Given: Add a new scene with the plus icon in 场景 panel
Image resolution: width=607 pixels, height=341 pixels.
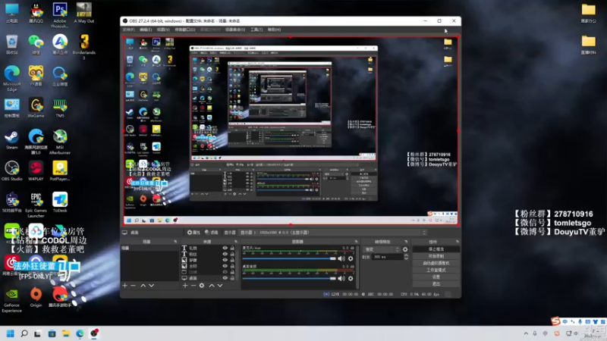Looking at the screenshot, I should (124, 286).
